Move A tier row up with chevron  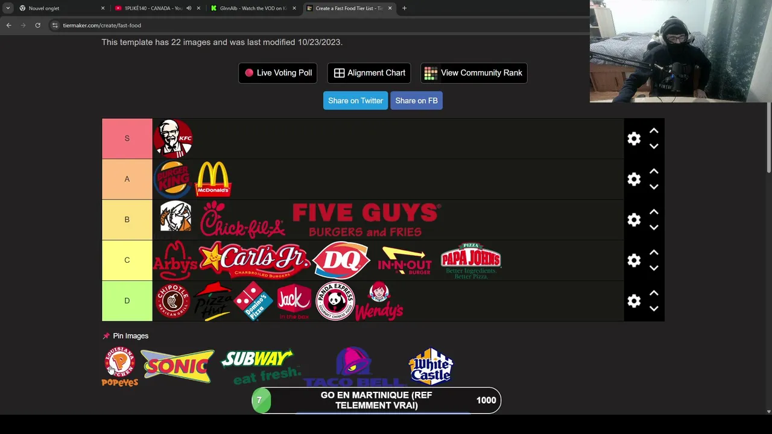coord(654,171)
